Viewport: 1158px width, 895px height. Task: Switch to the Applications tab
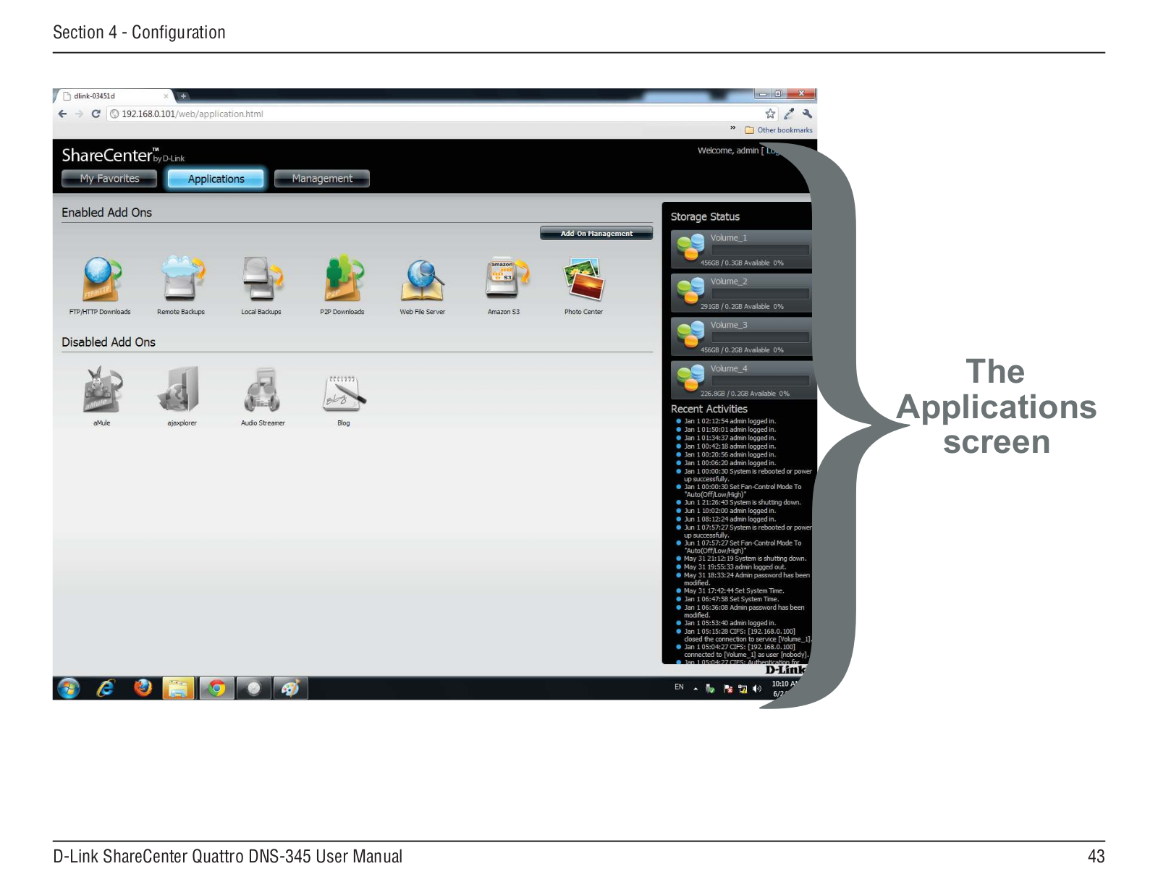[x=216, y=179]
